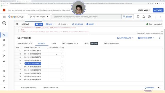Switch to the RESULTS tab
Viewport: 165px width, 93px height.
tap(42, 43)
